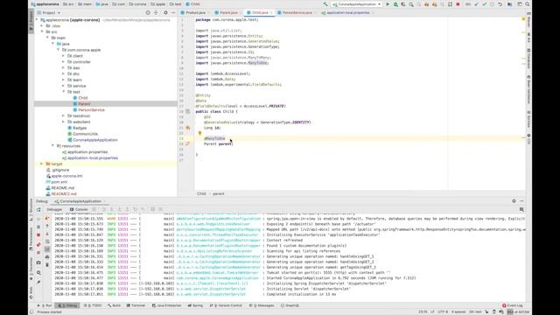Expand the .idea folder
560x315 pixels.
tap(42, 25)
